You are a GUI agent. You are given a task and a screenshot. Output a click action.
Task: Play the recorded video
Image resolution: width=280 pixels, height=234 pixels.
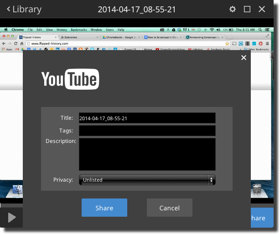click(12, 218)
